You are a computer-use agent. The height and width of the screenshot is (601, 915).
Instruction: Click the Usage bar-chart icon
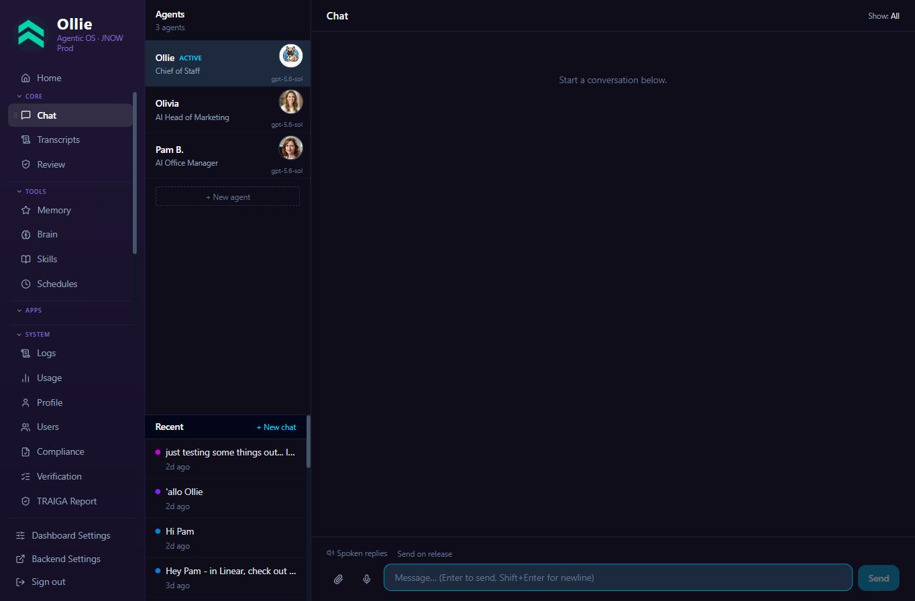[25, 378]
